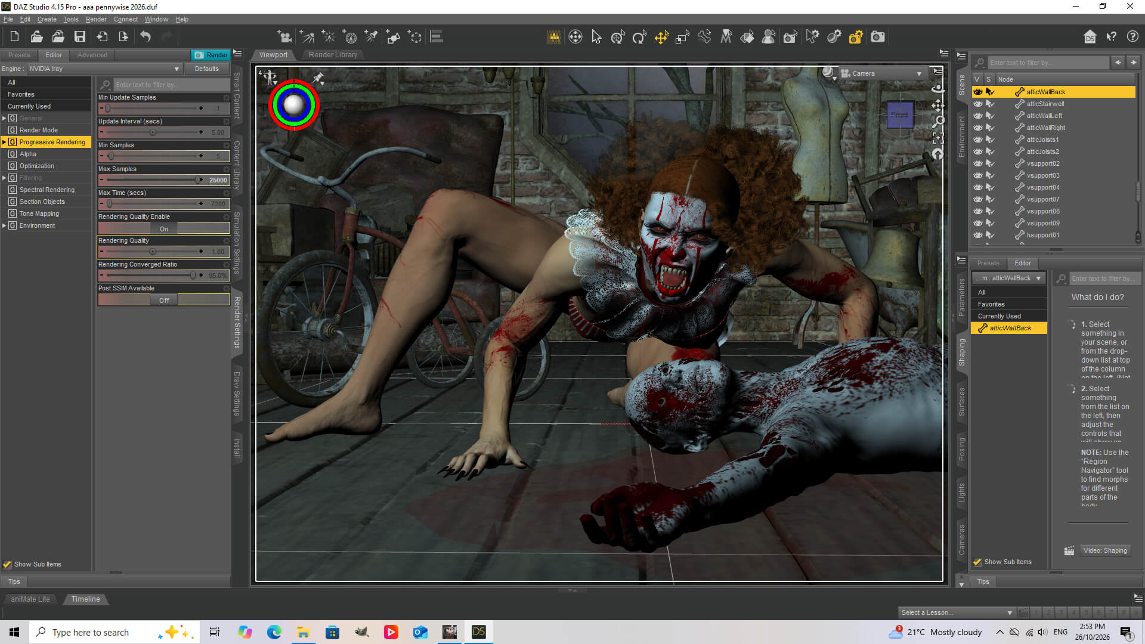Viewport: 1145px width, 644px height.
Task: Click the Max Samples slider
Action: [153, 179]
